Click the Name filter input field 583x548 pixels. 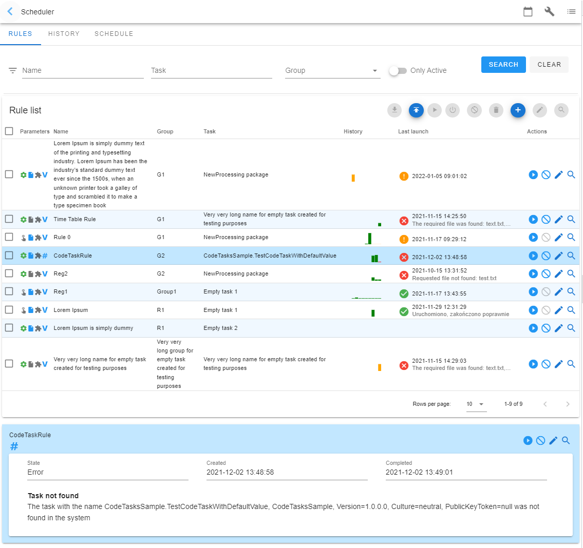[83, 71]
